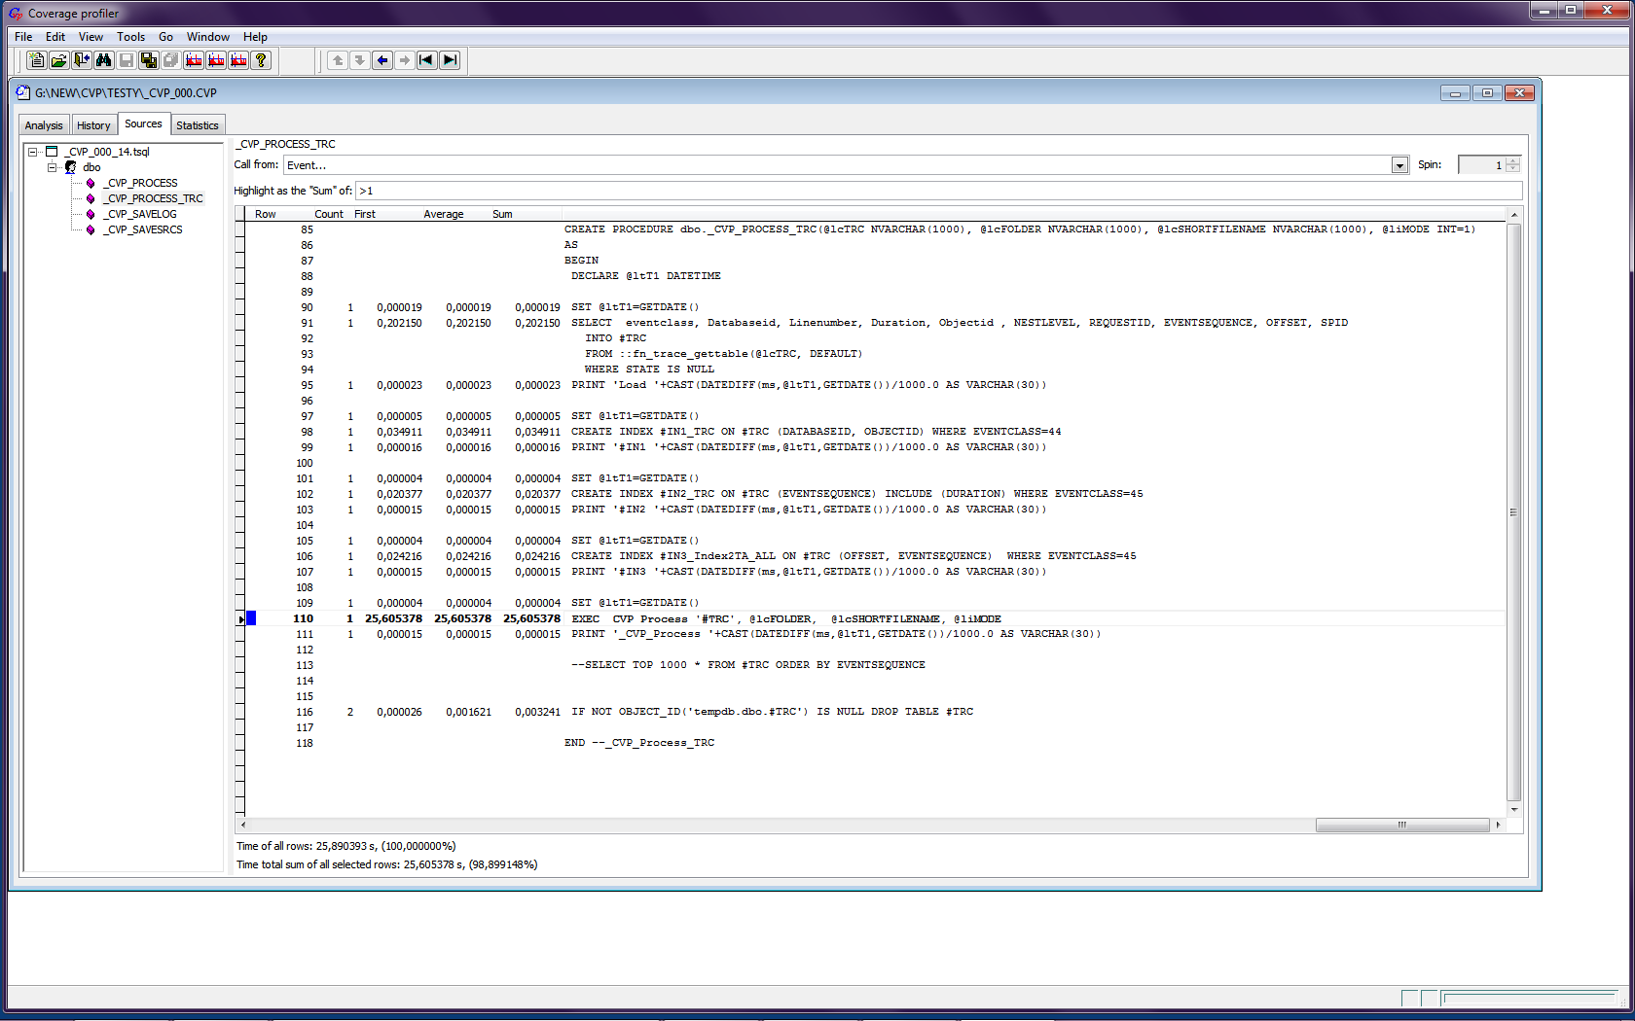Click the document icon beside G:\NEW\CVP path
Image resolution: width=1635 pixels, height=1021 pixels.
point(23,92)
